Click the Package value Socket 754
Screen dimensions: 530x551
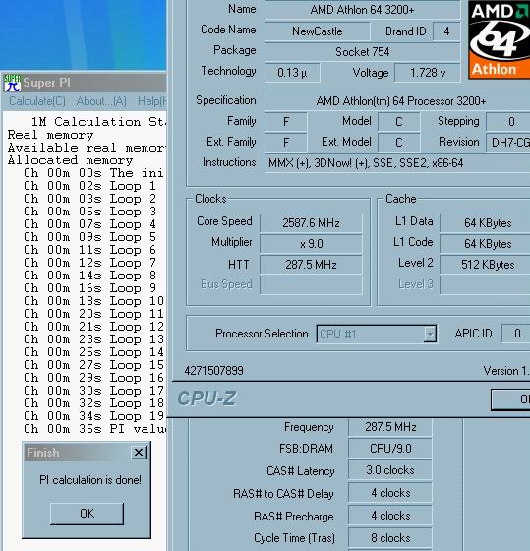pos(362,52)
